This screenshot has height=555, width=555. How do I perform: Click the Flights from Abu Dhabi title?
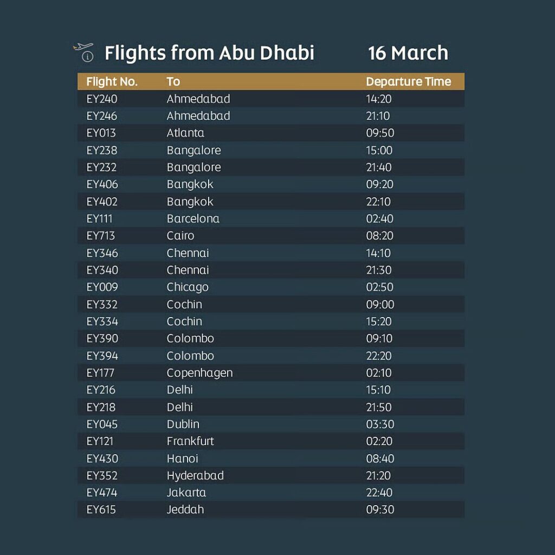(209, 53)
